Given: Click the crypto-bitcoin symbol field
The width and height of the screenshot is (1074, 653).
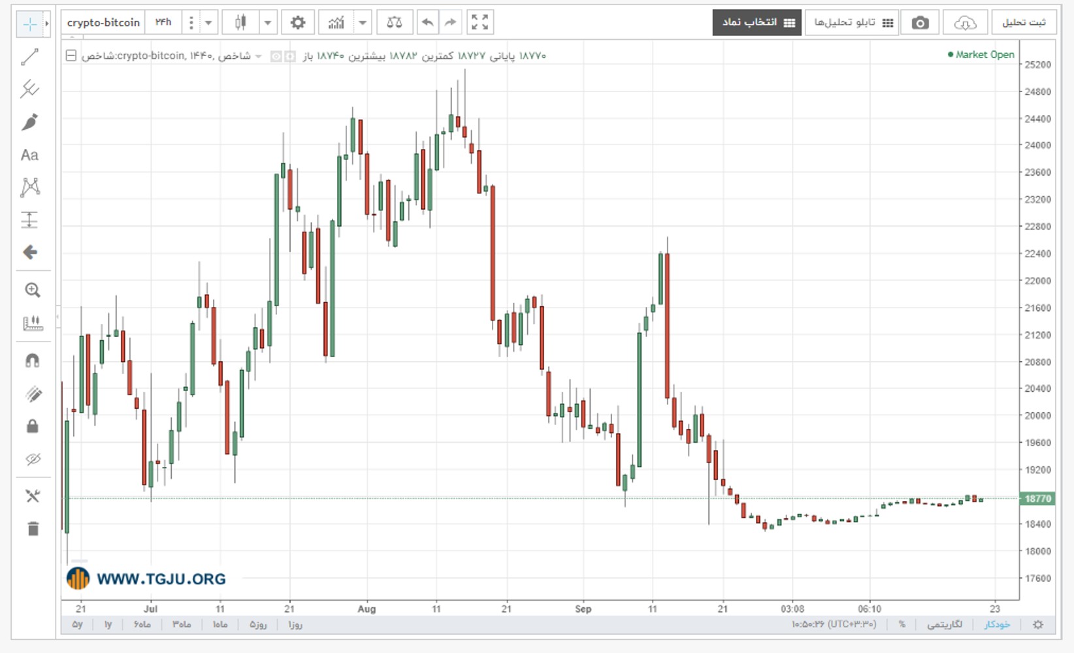Looking at the screenshot, I should pyautogui.click(x=103, y=22).
